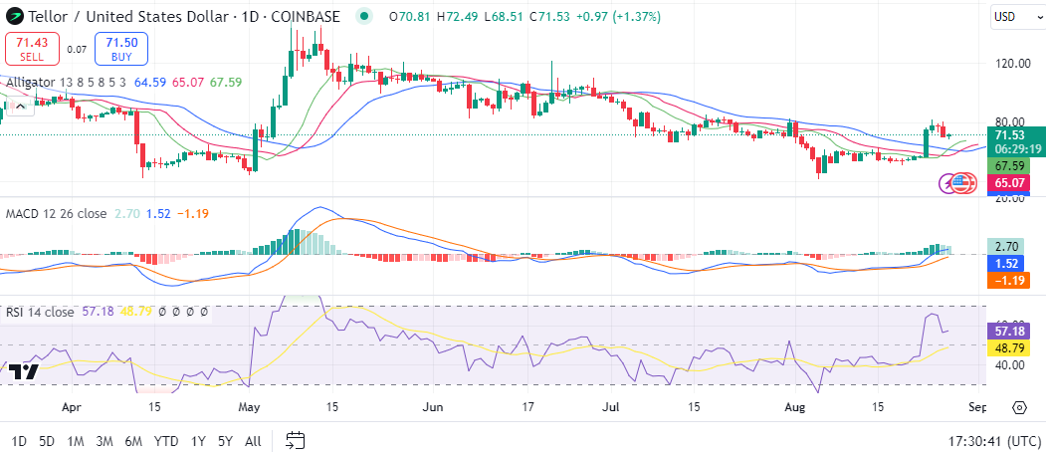Click the May label on time axis
This screenshot has width=1046, height=455.
pyautogui.click(x=248, y=406)
